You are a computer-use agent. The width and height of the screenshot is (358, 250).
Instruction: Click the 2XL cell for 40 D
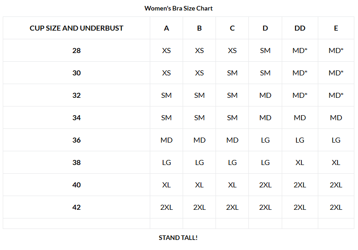tap(265, 185)
